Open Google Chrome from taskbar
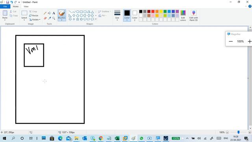Screen dimensions: 252x142 (101, 138)
